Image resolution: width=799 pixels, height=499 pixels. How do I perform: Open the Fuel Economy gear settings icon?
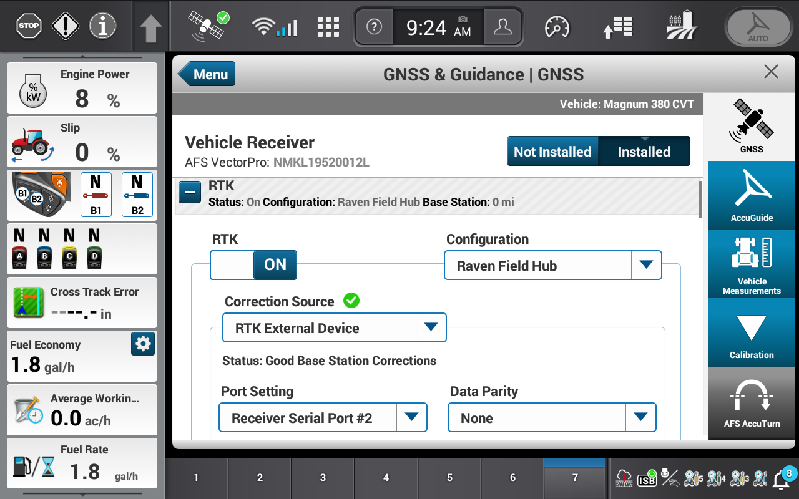click(x=143, y=344)
